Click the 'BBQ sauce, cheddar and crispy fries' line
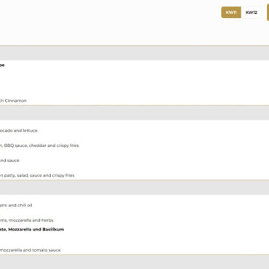 (39, 145)
